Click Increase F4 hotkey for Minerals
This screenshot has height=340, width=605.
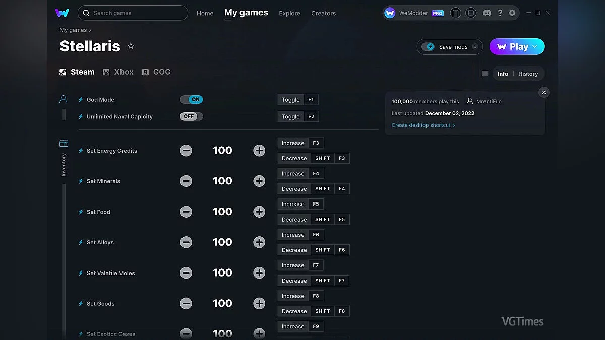coord(300,174)
